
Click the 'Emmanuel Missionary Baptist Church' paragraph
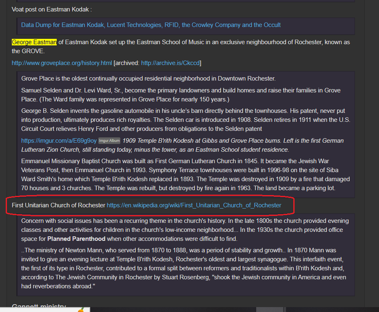coord(185,175)
